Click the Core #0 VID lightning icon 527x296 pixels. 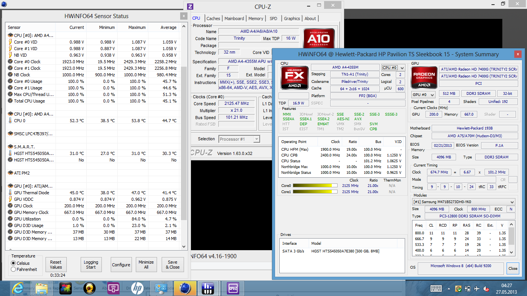tap(10, 42)
